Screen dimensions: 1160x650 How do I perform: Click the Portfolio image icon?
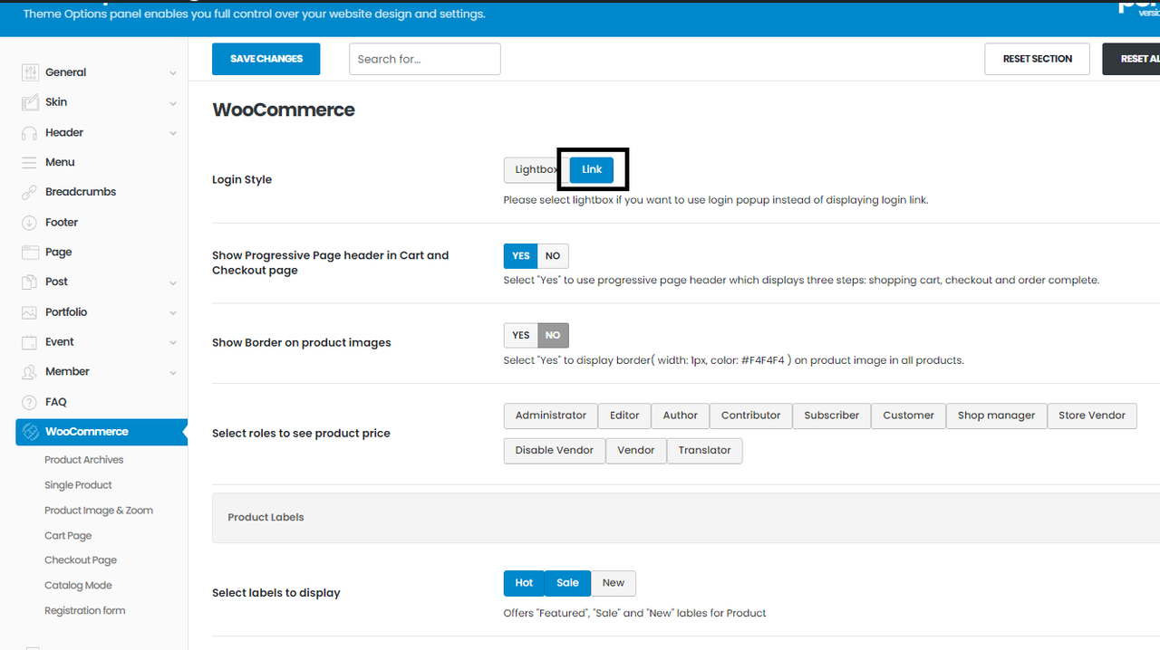click(x=30, y=311)
